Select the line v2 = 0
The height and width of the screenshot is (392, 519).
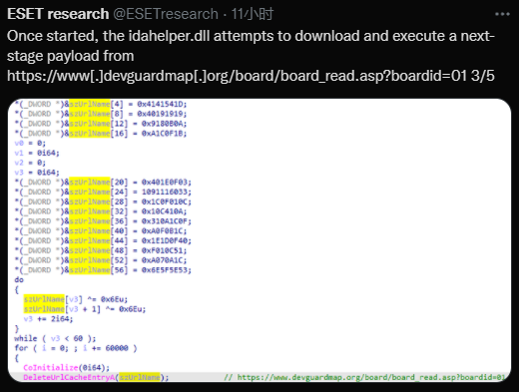[x=30, y=163]
